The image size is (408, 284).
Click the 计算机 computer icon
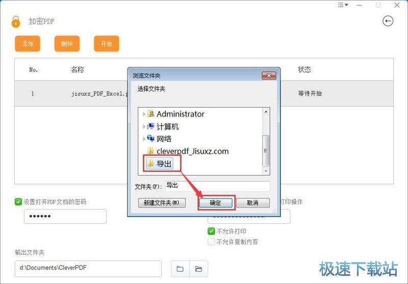click(x=150, y=126)
